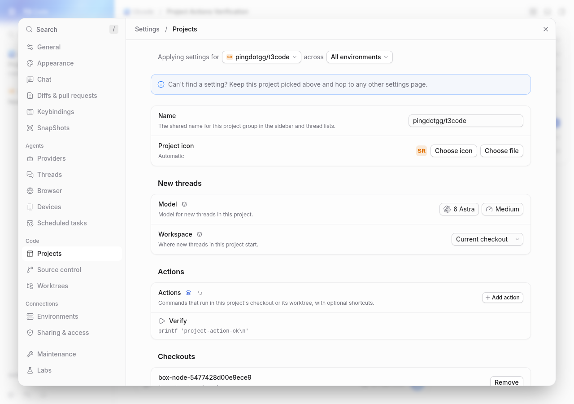The height and width of the screenshot is (404, 574).
Task: Open the Current checkout workspace dropdown
Action: [487, 239]
